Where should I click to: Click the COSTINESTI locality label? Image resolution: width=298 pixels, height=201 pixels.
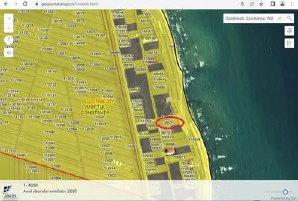pos(99,101)
